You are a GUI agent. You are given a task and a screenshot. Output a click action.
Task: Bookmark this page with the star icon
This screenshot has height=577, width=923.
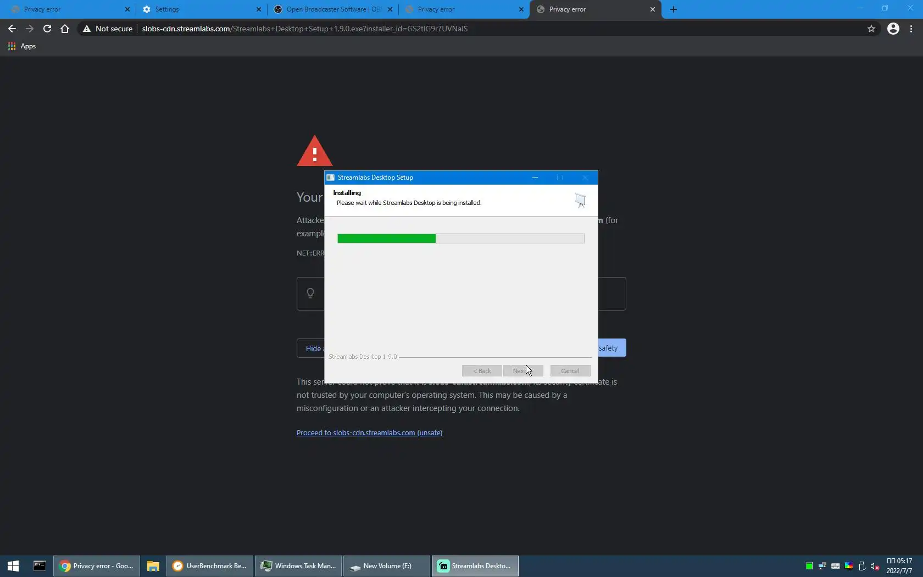pos(871,29)
